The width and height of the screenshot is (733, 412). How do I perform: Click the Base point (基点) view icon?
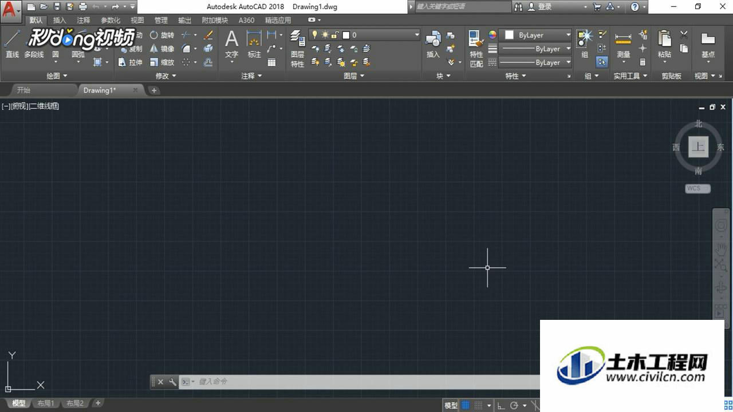[708, 45]
